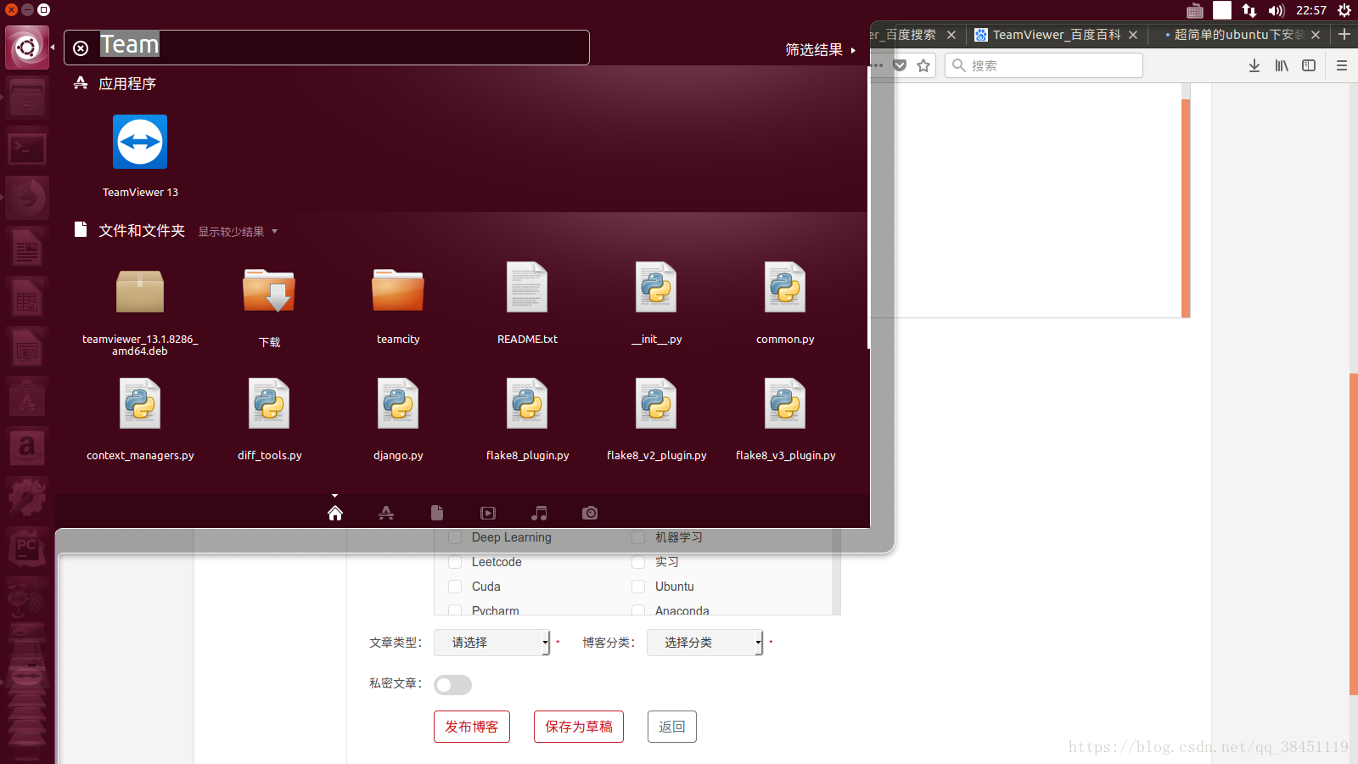Select the Applications lens icon
The width and height of the screenshot is (1358, 764).
click(386, 513)
